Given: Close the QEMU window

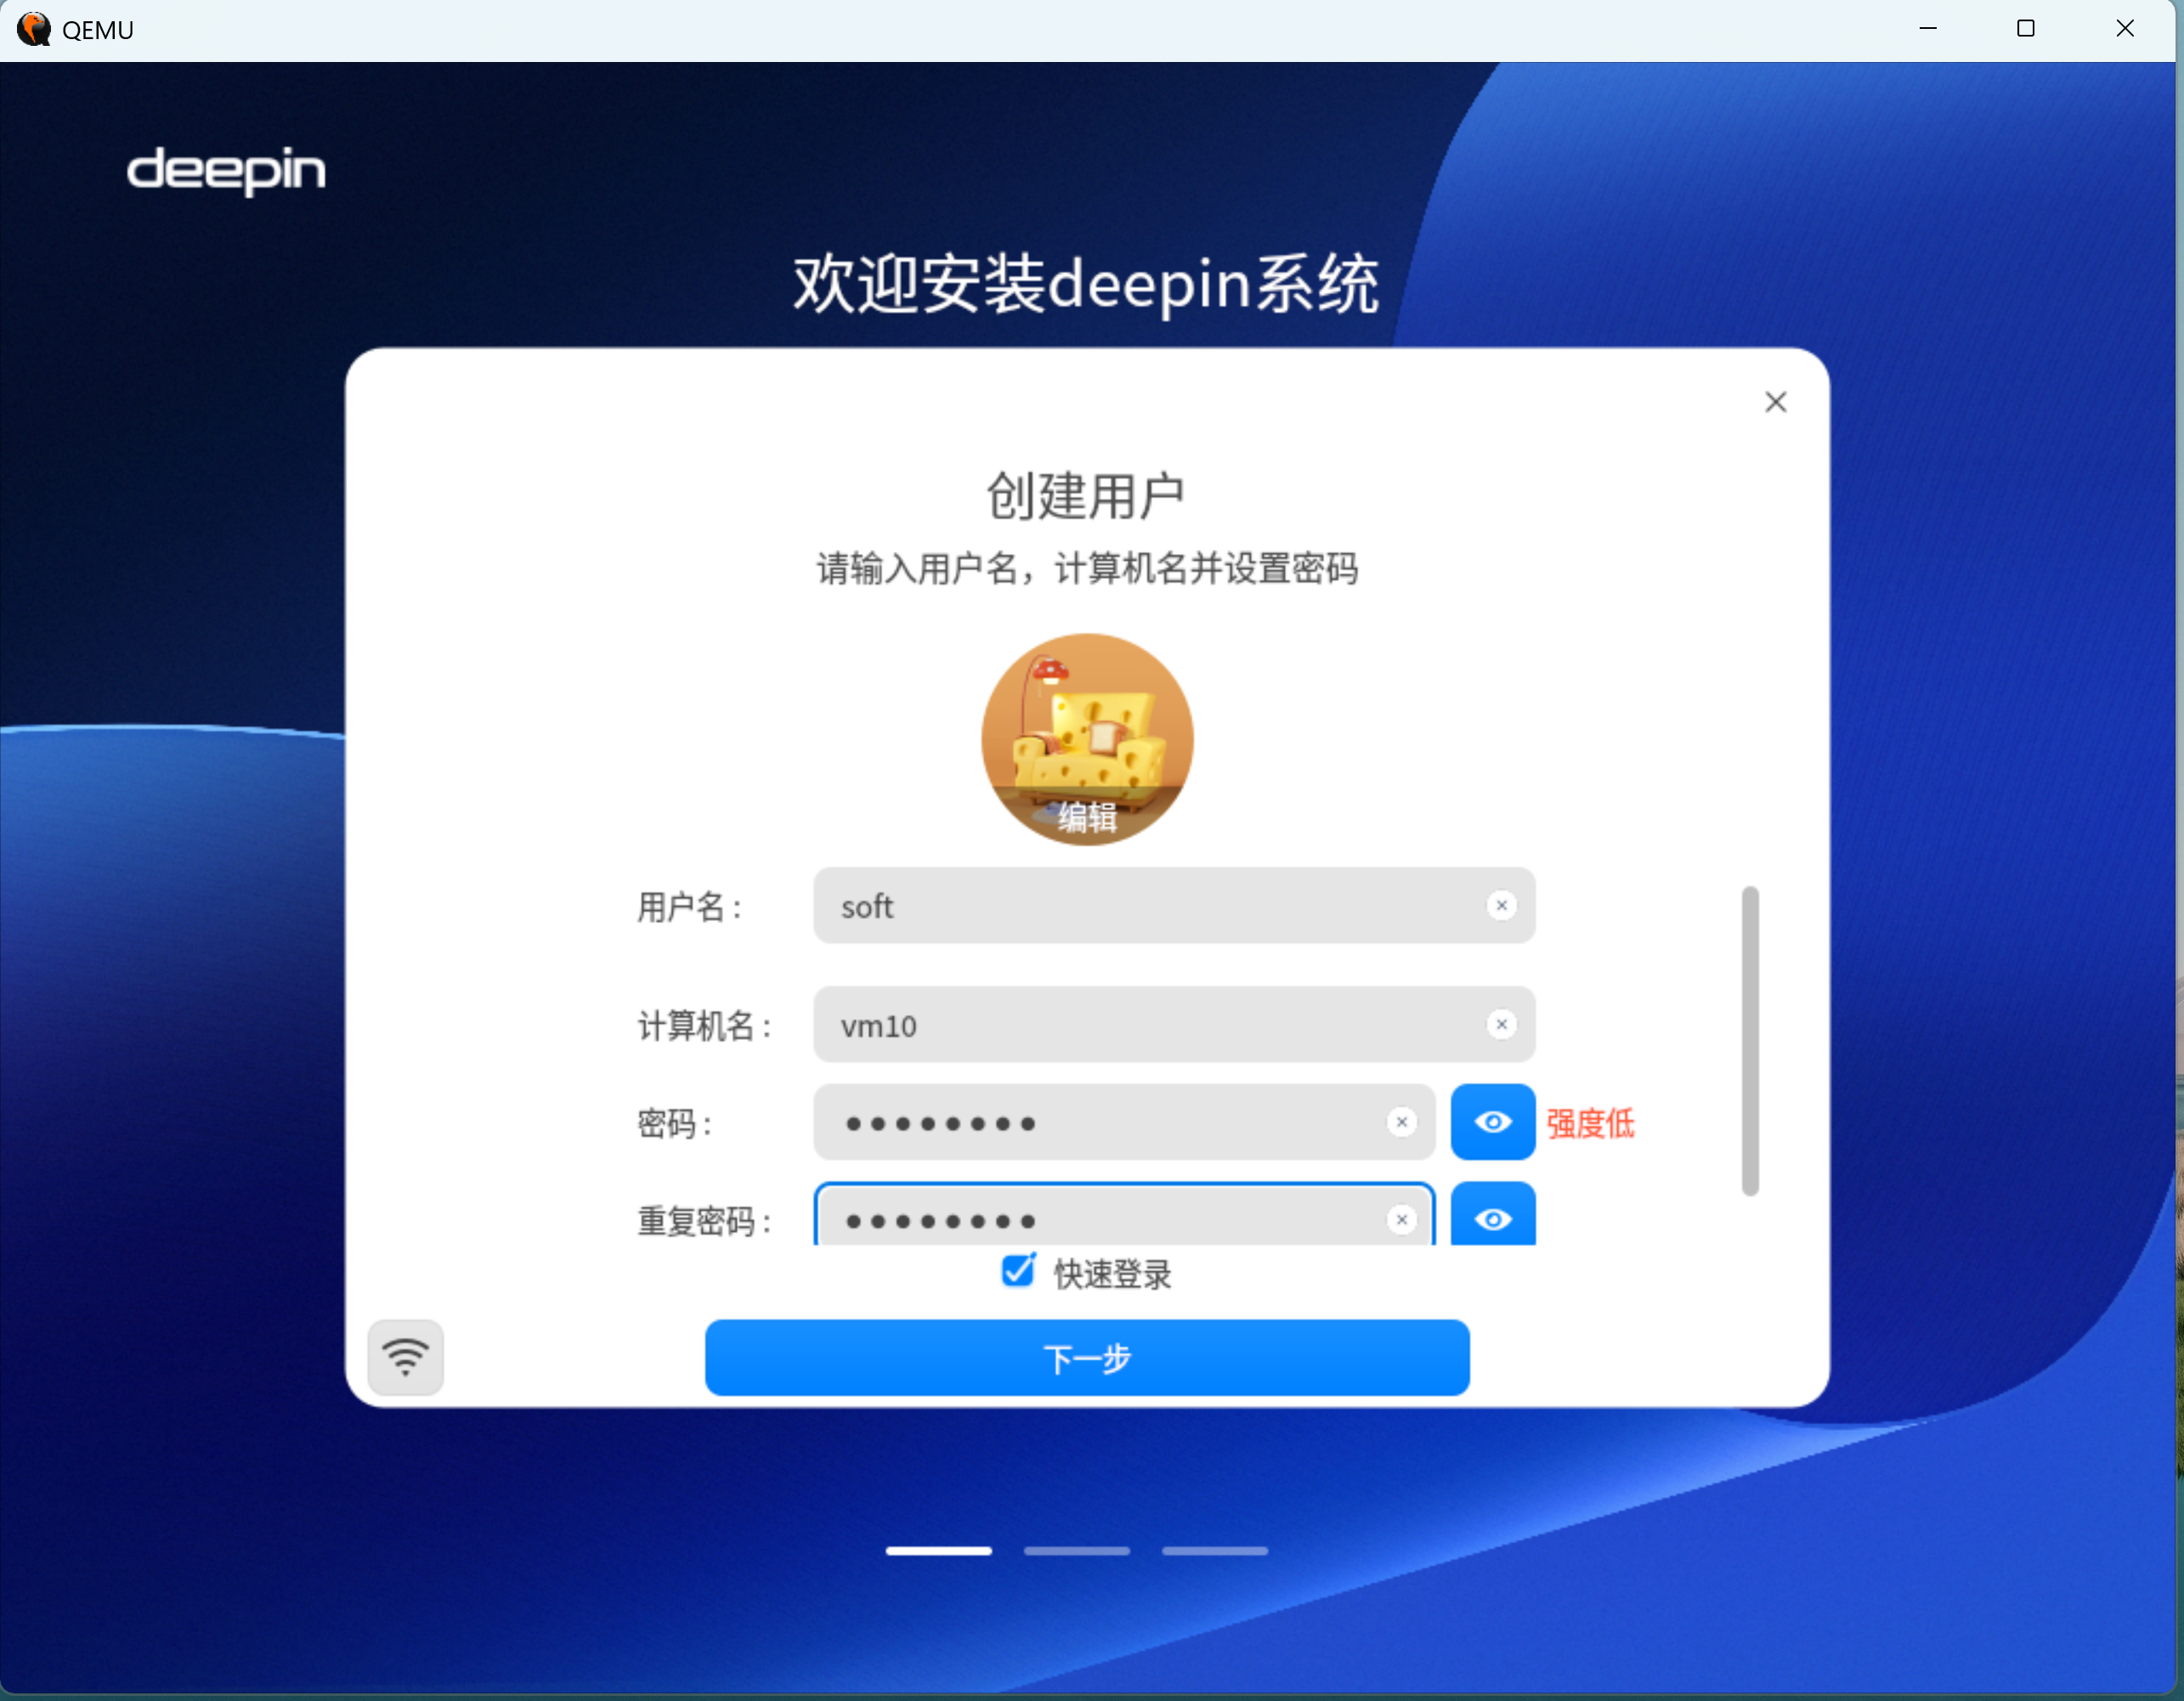Looking at the screenshot, I should (2125, 29).
